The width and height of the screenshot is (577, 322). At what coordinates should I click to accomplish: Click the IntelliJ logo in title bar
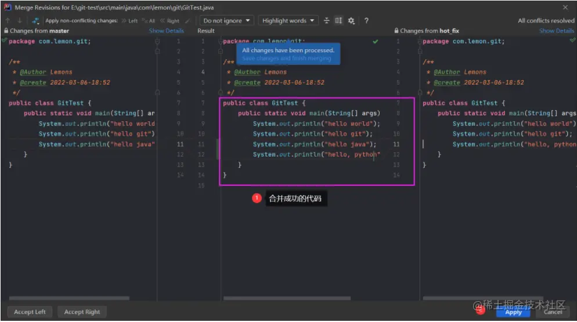[x=8, y=7]
